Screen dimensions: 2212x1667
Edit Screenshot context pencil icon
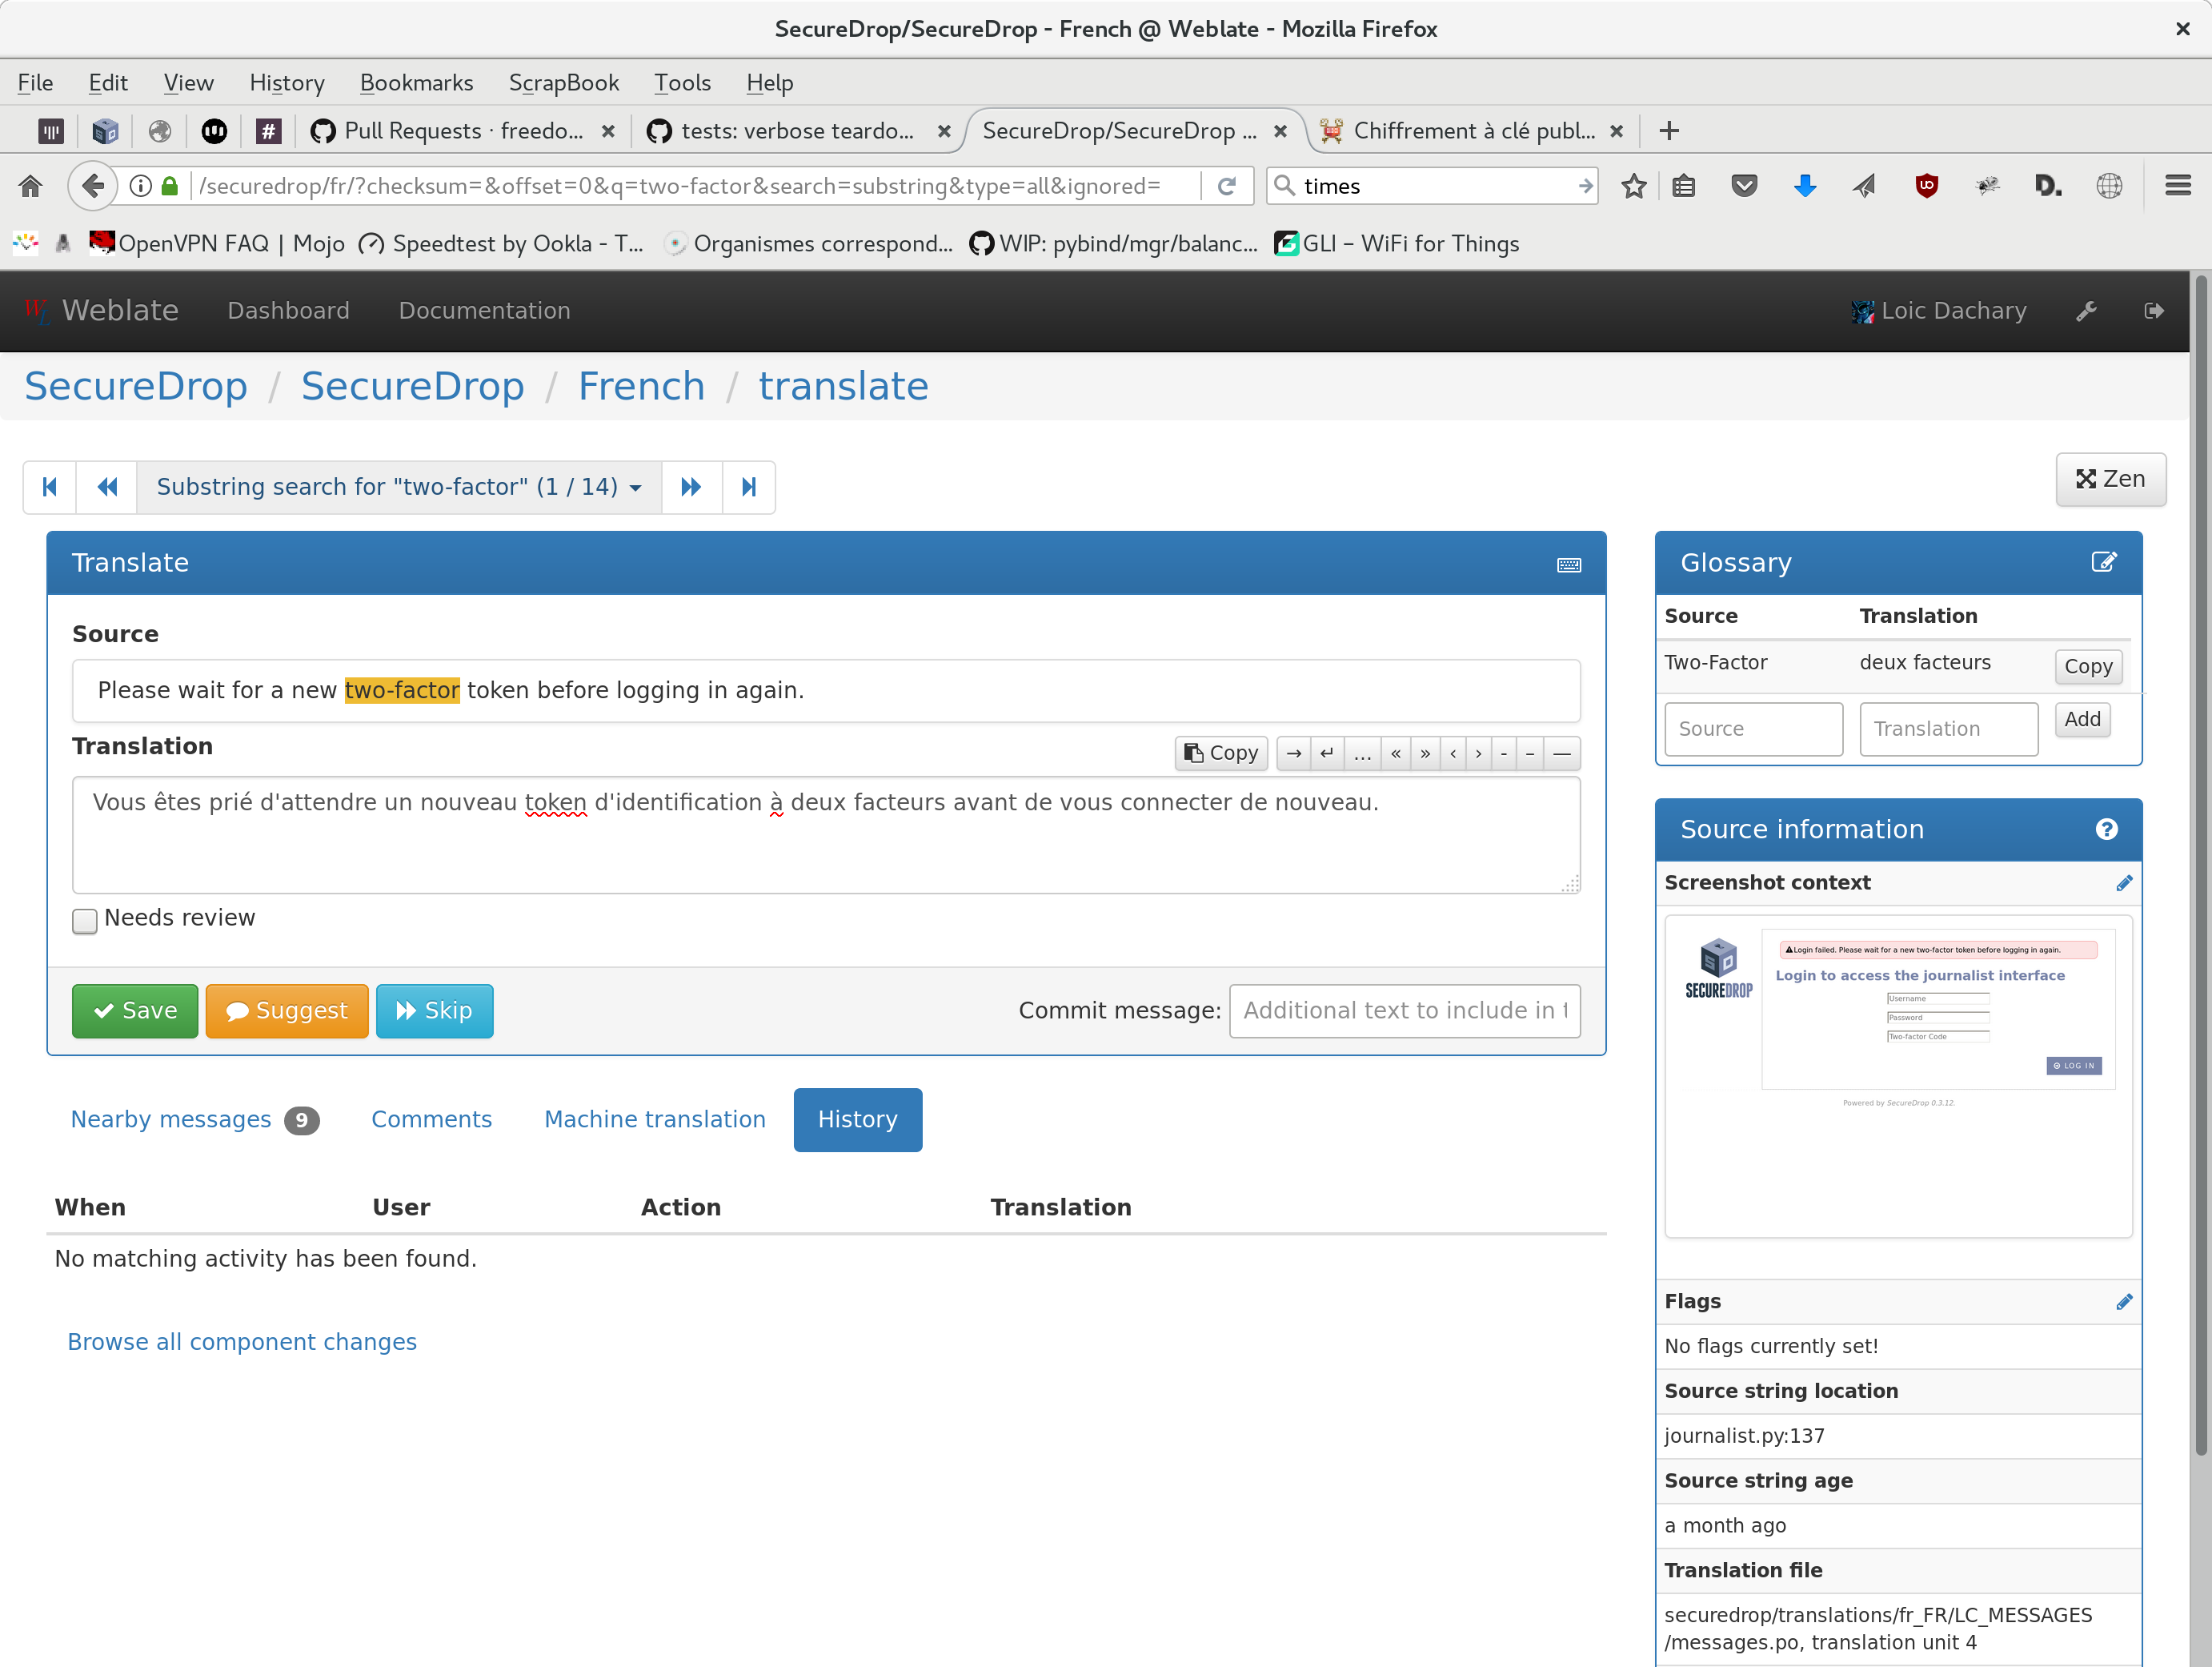coord(2124,883)
